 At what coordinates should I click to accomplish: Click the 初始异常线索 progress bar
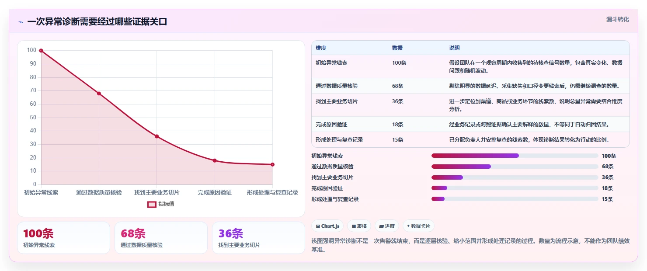tap(515, 156)
